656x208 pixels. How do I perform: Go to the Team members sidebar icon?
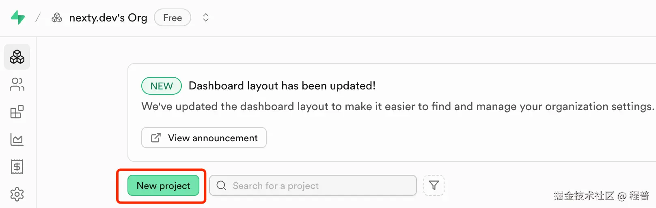[x=17, y=84]
